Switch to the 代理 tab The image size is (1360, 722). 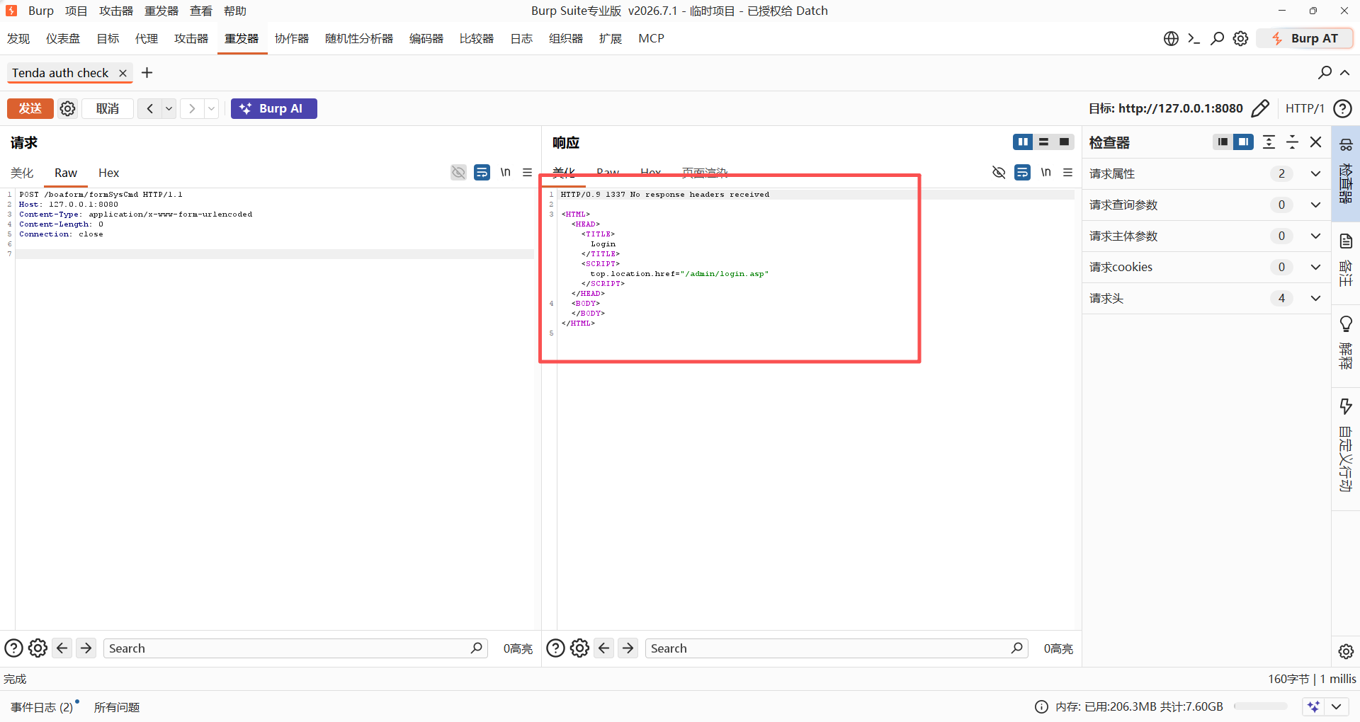[x=147, y=38]
